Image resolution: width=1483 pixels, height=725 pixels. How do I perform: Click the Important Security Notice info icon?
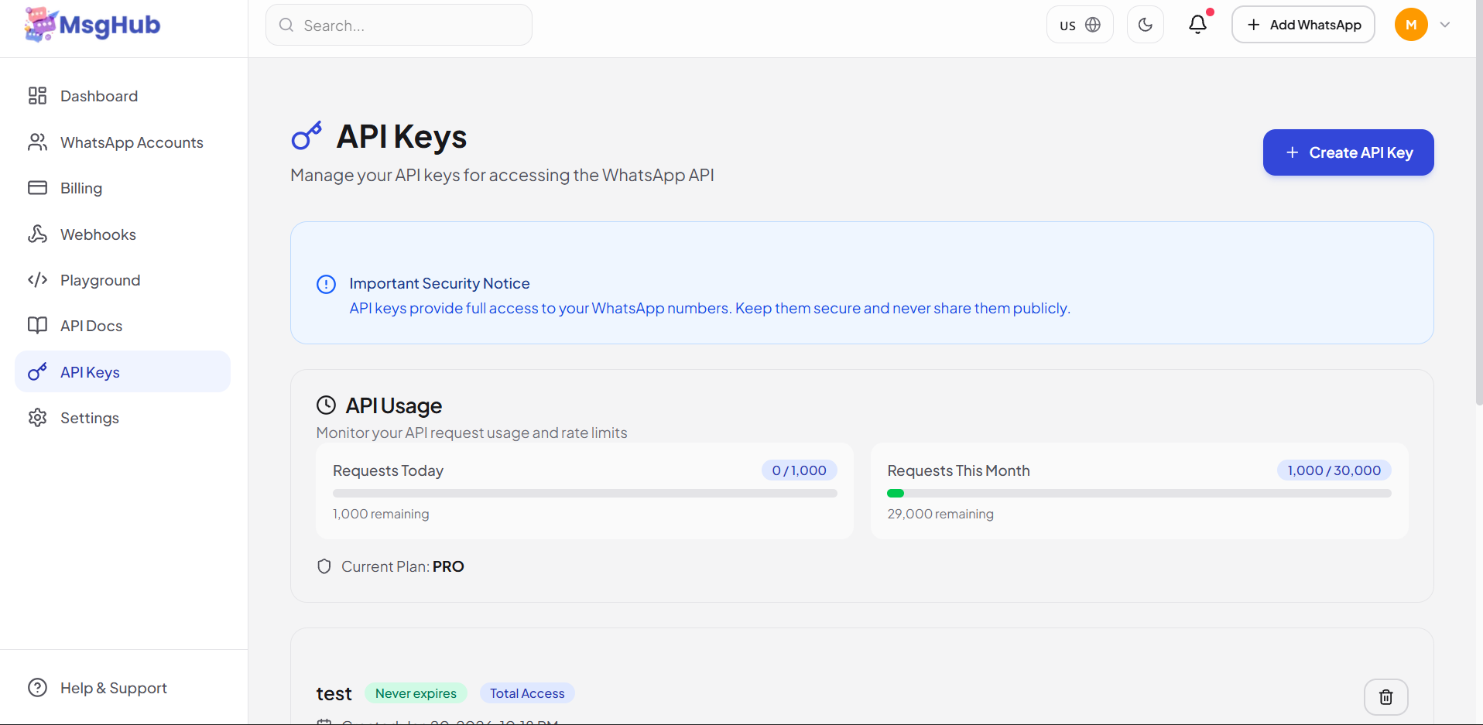[x=326, y=284]
